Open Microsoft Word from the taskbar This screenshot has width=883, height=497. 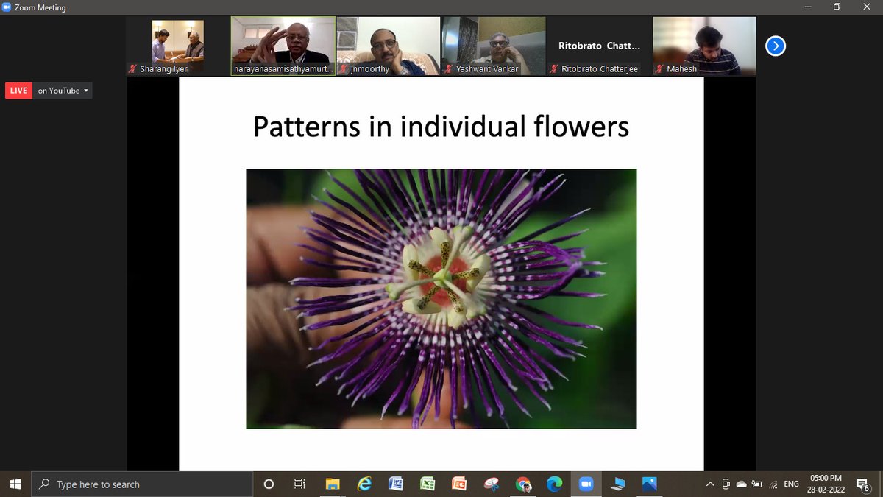tap(396, 484)
